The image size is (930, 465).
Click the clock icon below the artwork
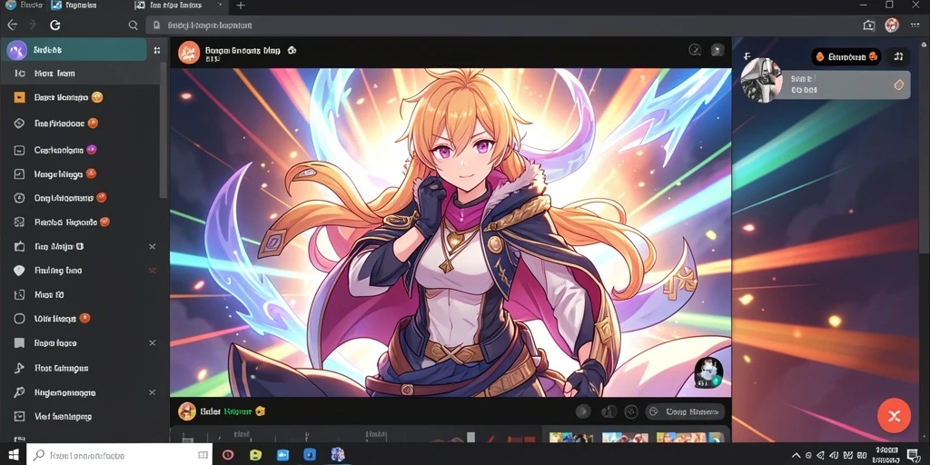click(x=632, y=411)
